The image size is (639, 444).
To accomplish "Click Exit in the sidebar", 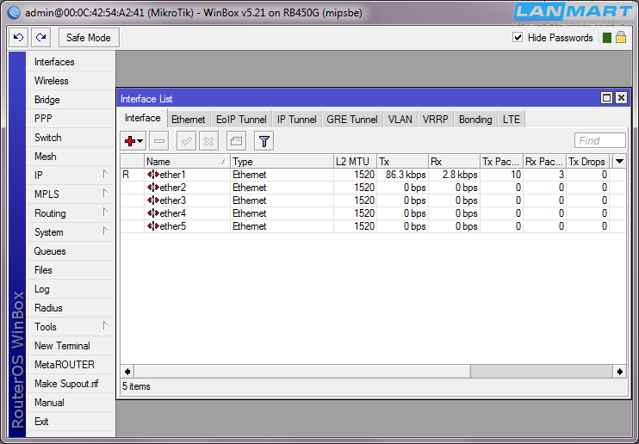I will tap(71, 422).
